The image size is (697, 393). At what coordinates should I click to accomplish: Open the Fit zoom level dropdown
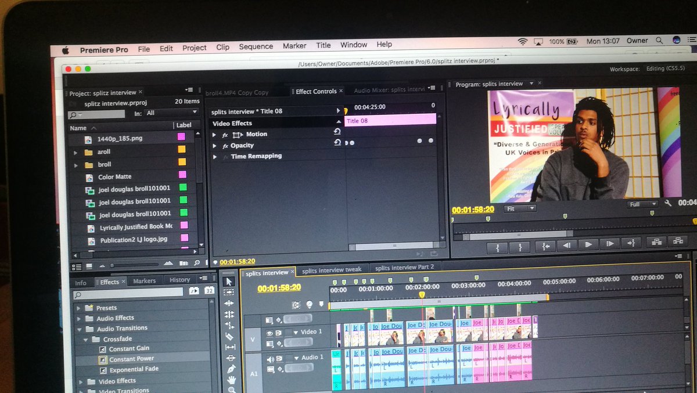519,208
